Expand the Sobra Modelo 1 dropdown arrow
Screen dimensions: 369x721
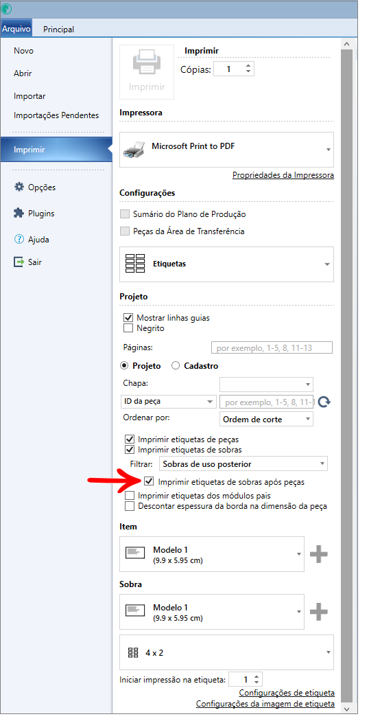[298, 612]
